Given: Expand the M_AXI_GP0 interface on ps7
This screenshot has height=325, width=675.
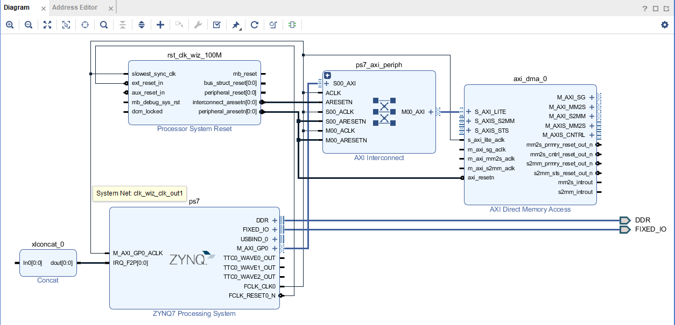Looking at the screenshot, I should pos(275,248).
